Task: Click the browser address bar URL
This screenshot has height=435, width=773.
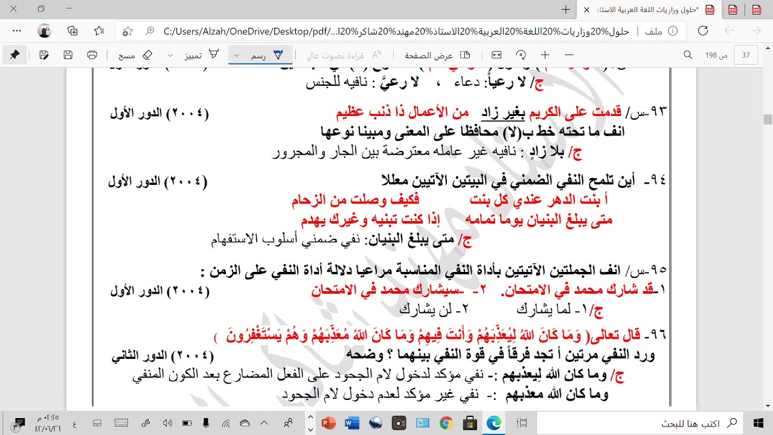Action: tap(396, 31)
